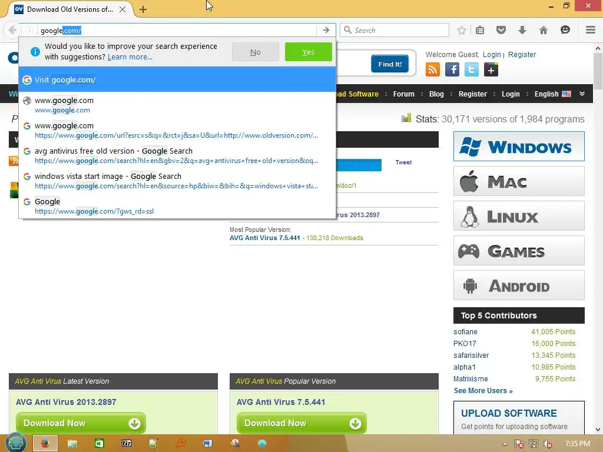Viewport: 603px width, 452px height.
Task: Select the Games category button
Action: click(x=519, y=251)
